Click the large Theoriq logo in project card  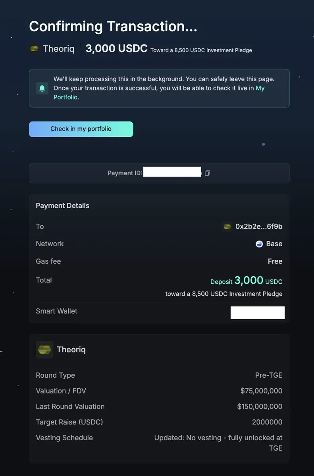point(44,349)
